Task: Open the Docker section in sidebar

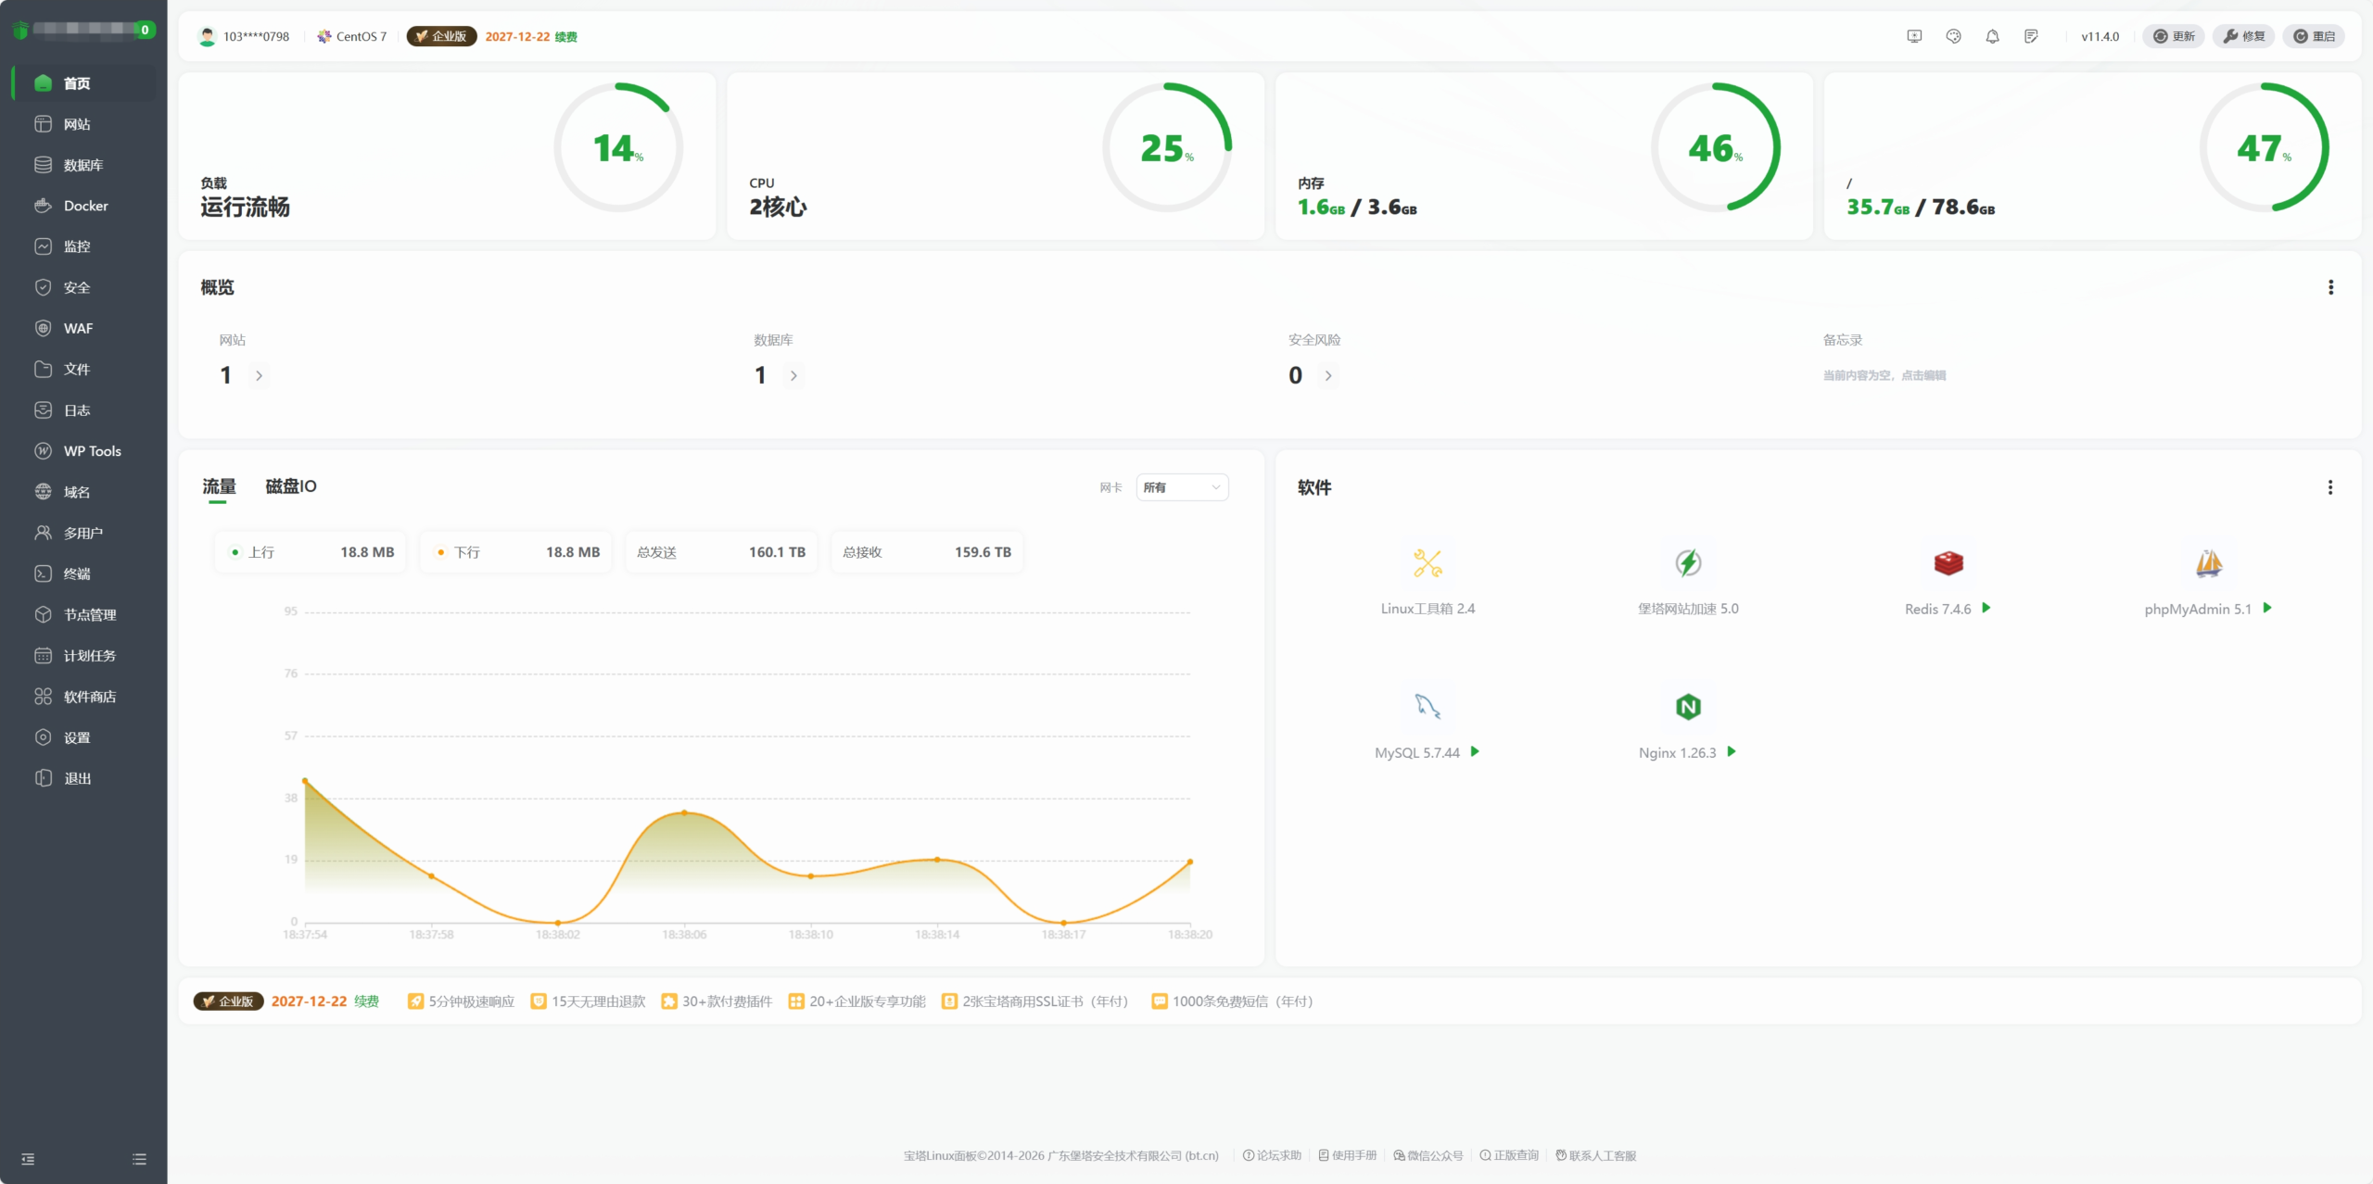Action: (85, 205)
